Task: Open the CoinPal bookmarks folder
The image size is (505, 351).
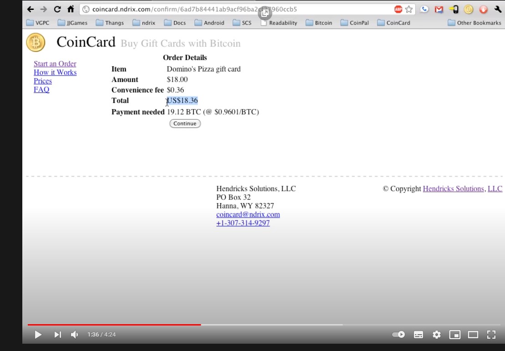Action: tap(355, 23)
